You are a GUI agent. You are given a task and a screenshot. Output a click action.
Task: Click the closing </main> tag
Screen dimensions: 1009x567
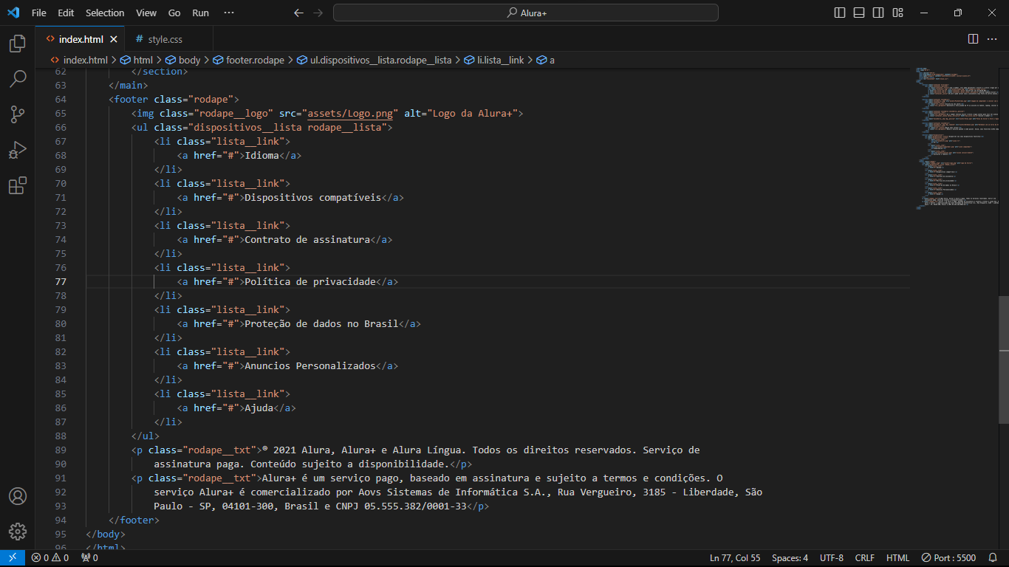(129, 85)
